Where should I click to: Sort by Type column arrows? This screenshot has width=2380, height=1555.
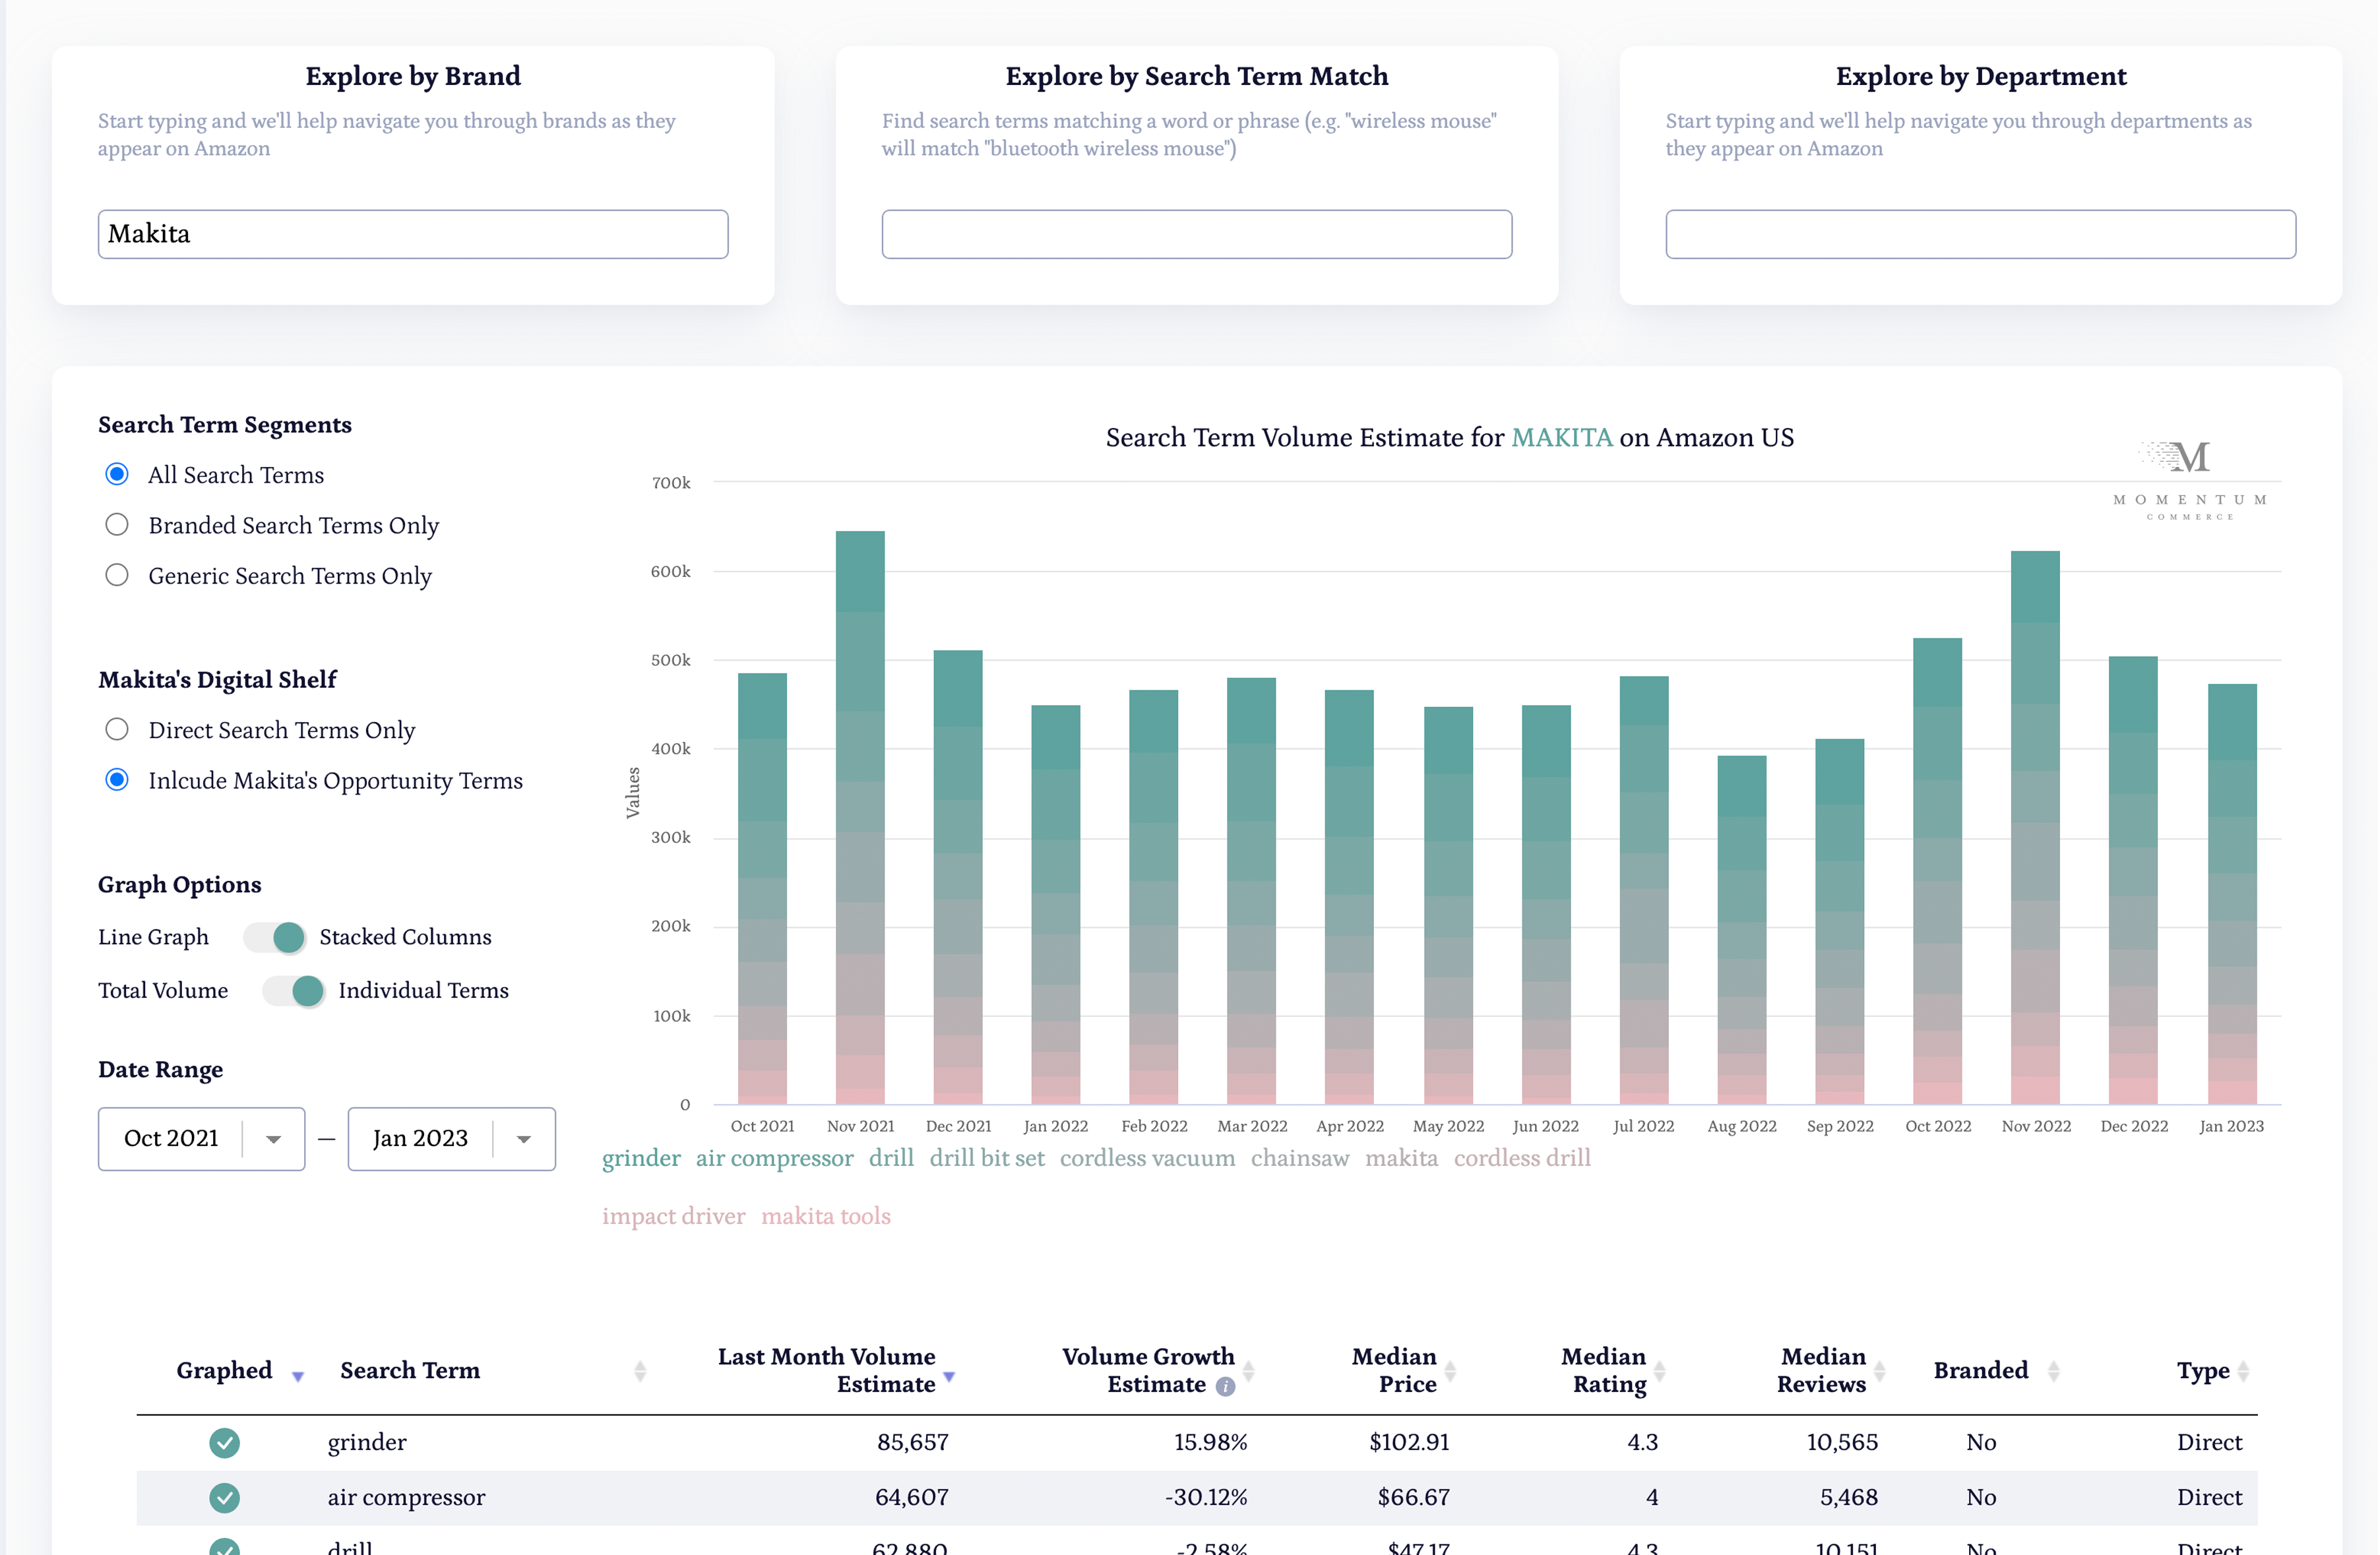coord(2243,1371)
